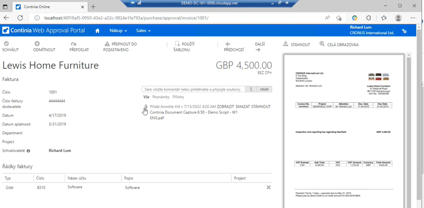Switch to the Poznámky tab
424x208 pixels.
tap(161, 97)
